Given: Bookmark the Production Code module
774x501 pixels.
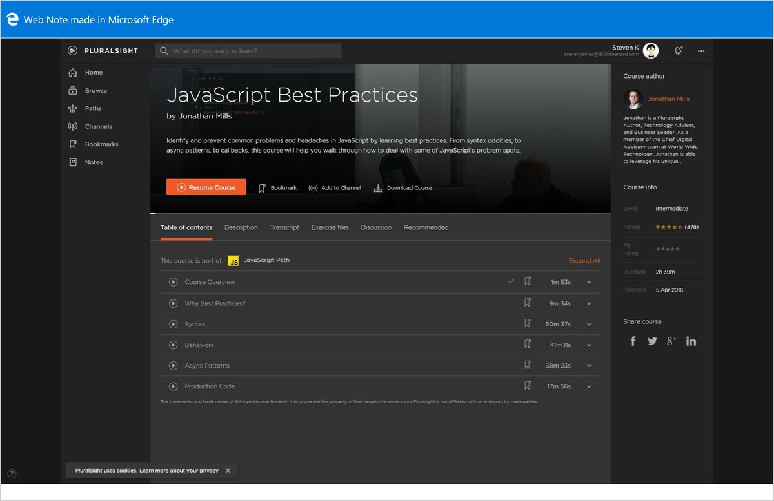Looking at the screenshot, I should point(528,386).
